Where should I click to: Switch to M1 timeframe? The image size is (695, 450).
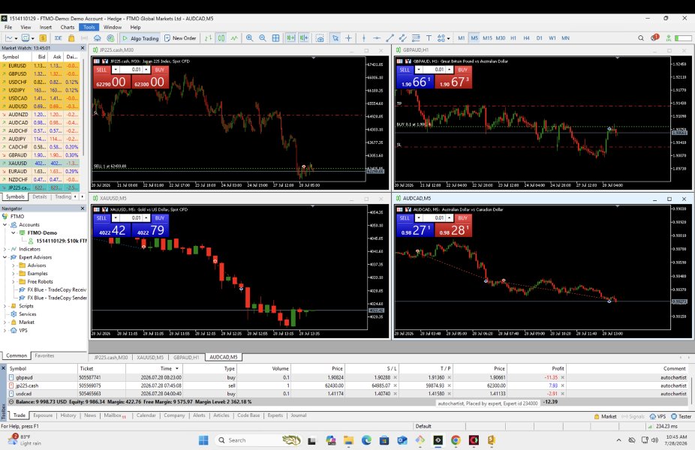[x=462, y=38]
